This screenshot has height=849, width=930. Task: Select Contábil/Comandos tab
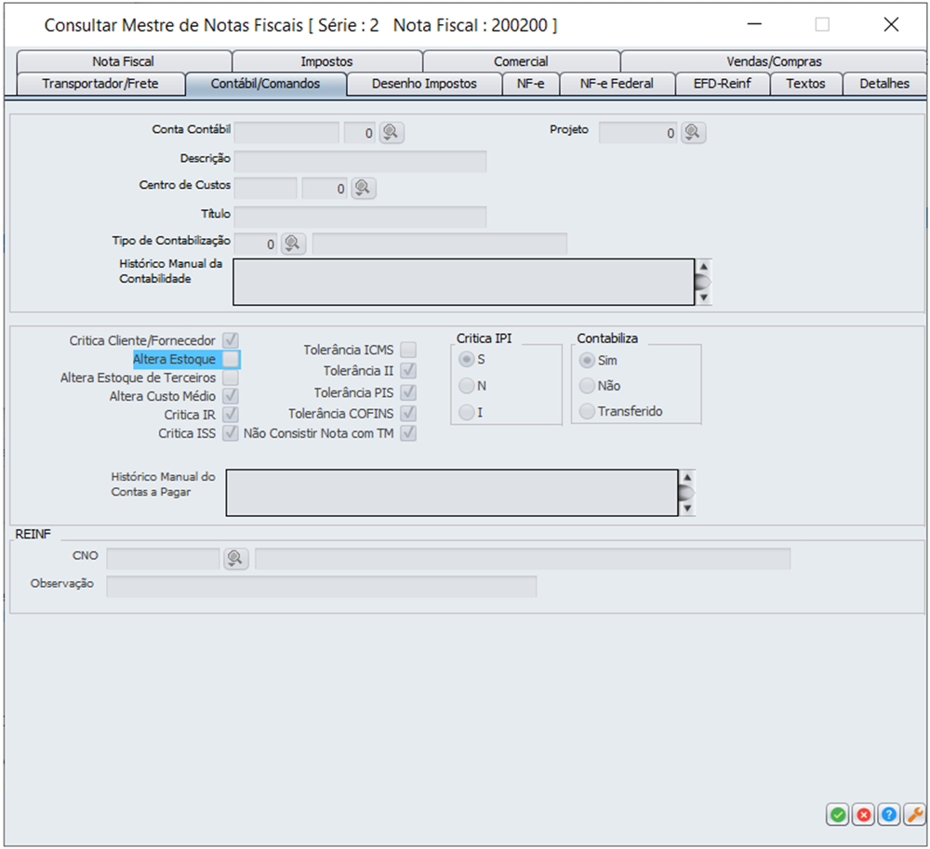266,84
